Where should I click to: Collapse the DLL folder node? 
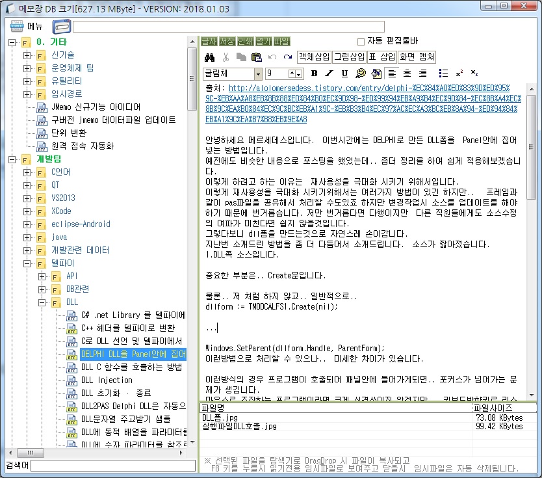point(42,302)
